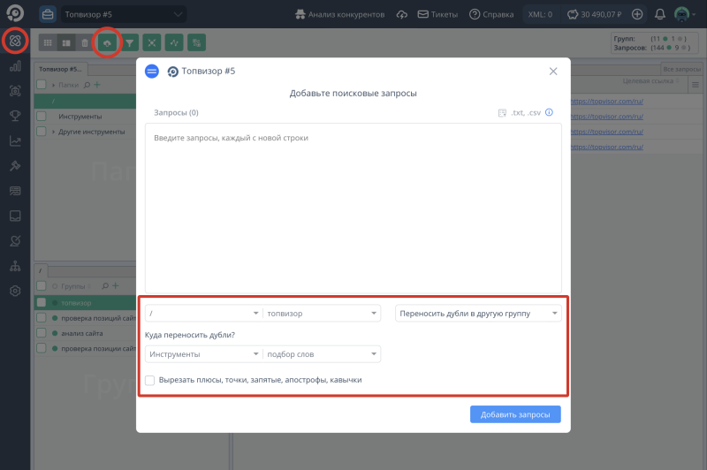Open notifications bell
The height and width of the screenshot is (470, 707).
click(x=659, y=14)
